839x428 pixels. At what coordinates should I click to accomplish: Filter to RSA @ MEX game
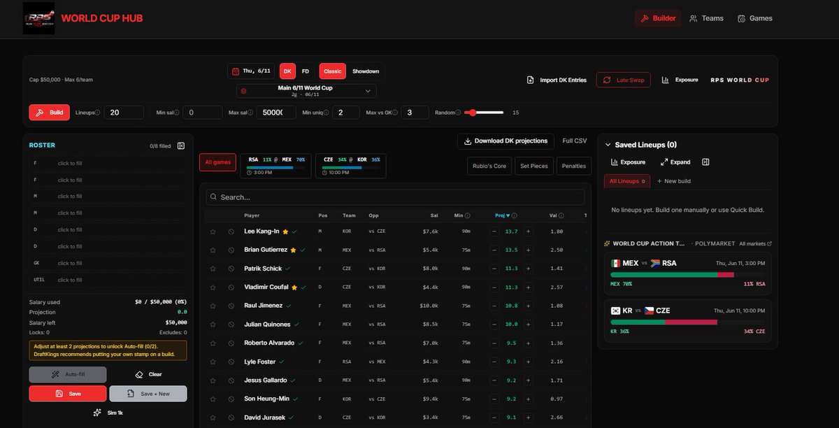276,166
